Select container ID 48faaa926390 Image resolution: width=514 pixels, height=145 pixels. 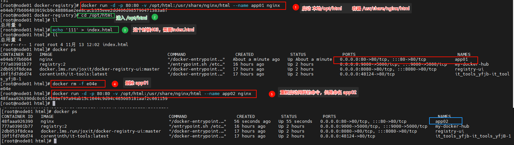tap(17, 121)
